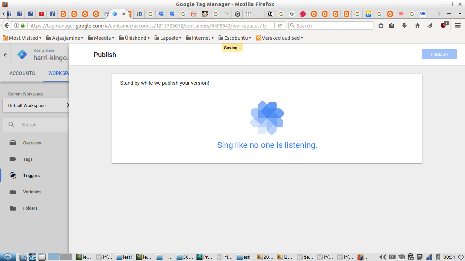Show your bookmarks list

pyautogui.click(x=391, y=25)
